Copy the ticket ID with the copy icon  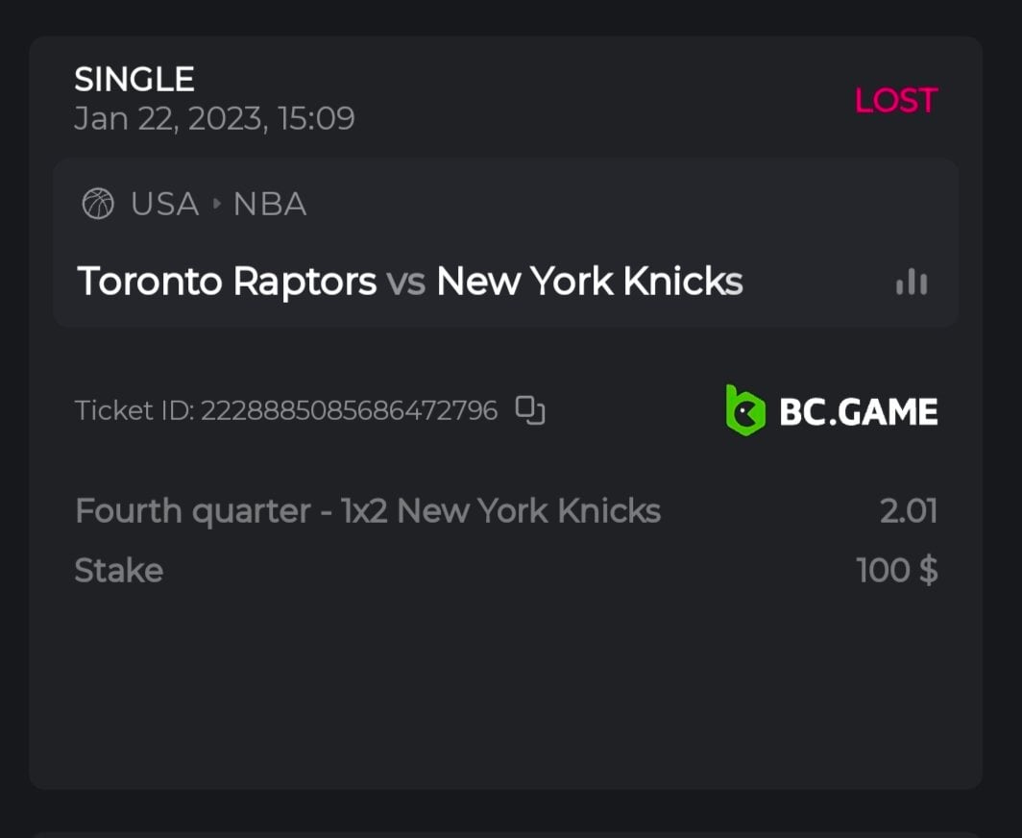click(530, 410)
